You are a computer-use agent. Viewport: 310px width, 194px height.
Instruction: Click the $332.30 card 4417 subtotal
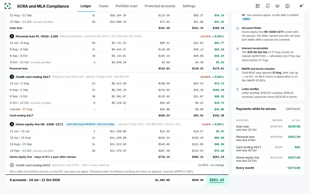[219, 116]
